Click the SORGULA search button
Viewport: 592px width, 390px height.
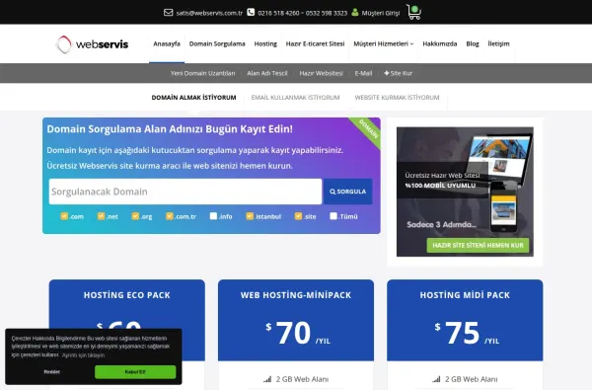(x=347, y=192)
